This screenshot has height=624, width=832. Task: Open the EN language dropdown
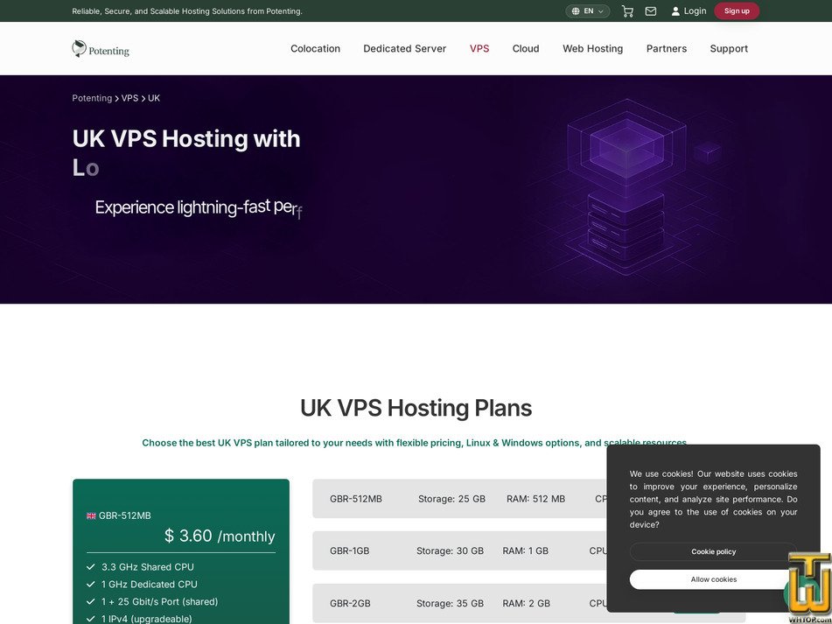coord(587,11)
